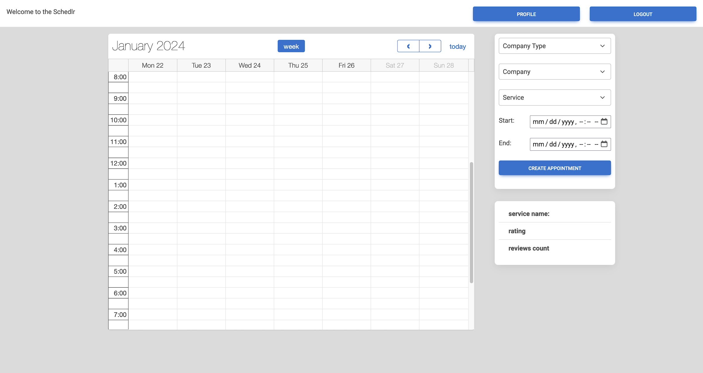Click the Company Type chevron arrow
Image resolution: width=703 pixels, height=373 pixels.
[602, 46]
